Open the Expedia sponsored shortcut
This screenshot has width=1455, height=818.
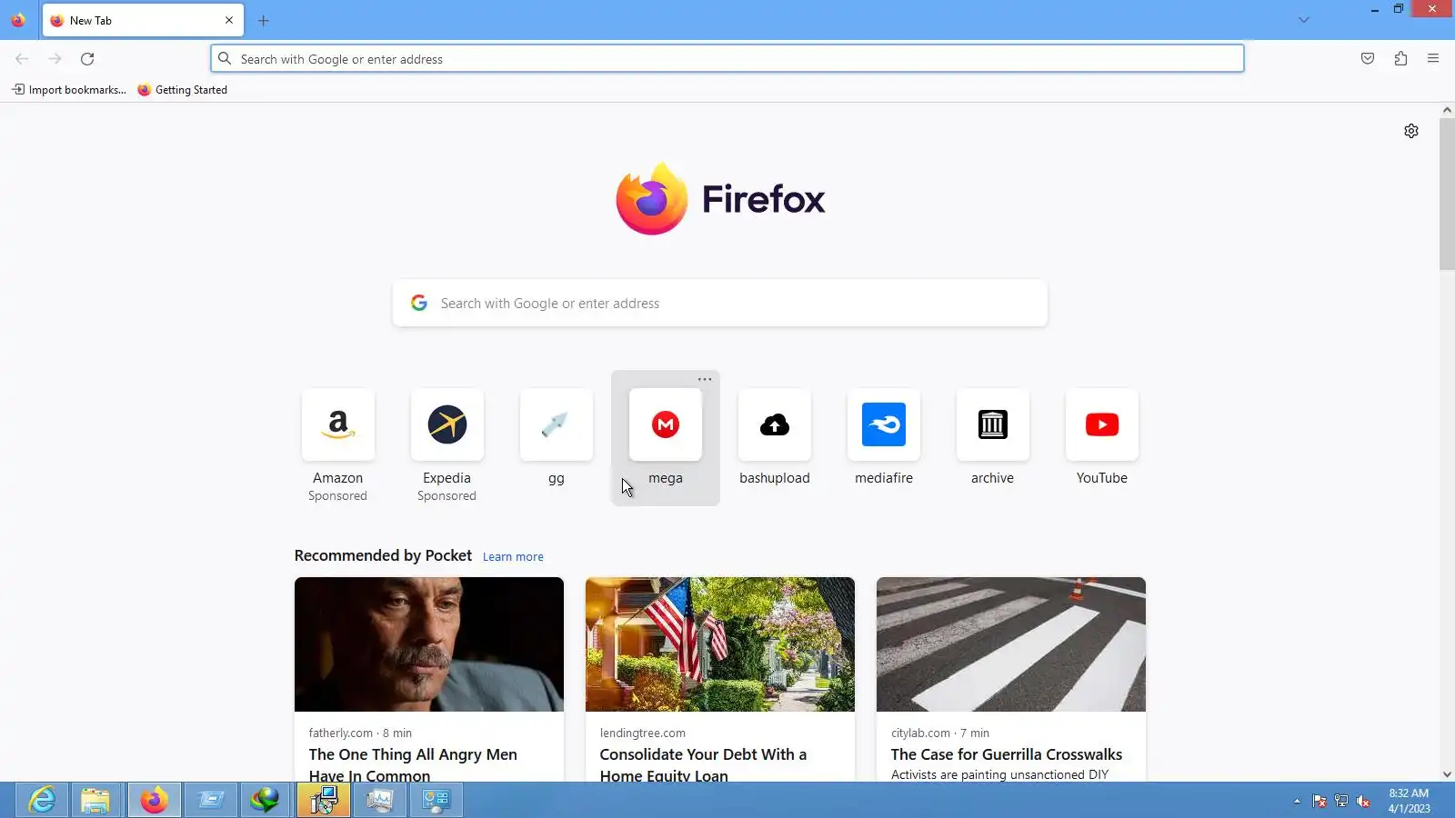pos(447,424)
